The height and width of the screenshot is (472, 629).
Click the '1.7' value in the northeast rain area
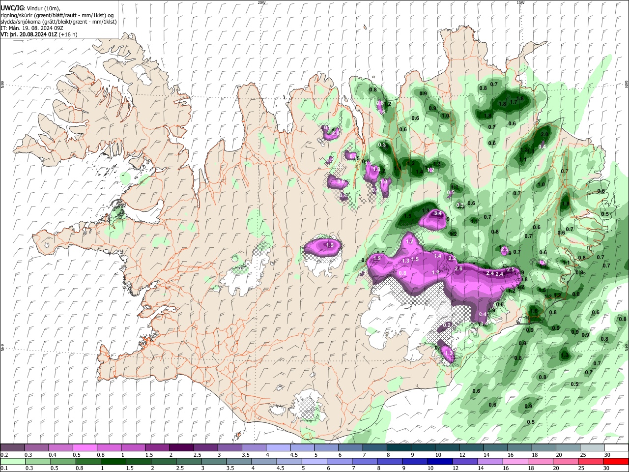click(514, 102)
